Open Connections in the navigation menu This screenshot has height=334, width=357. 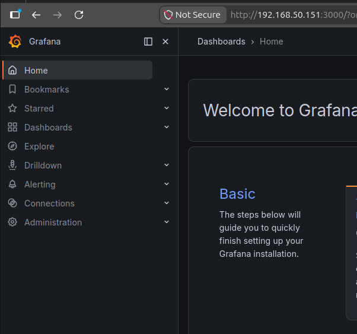coord(49,203)
